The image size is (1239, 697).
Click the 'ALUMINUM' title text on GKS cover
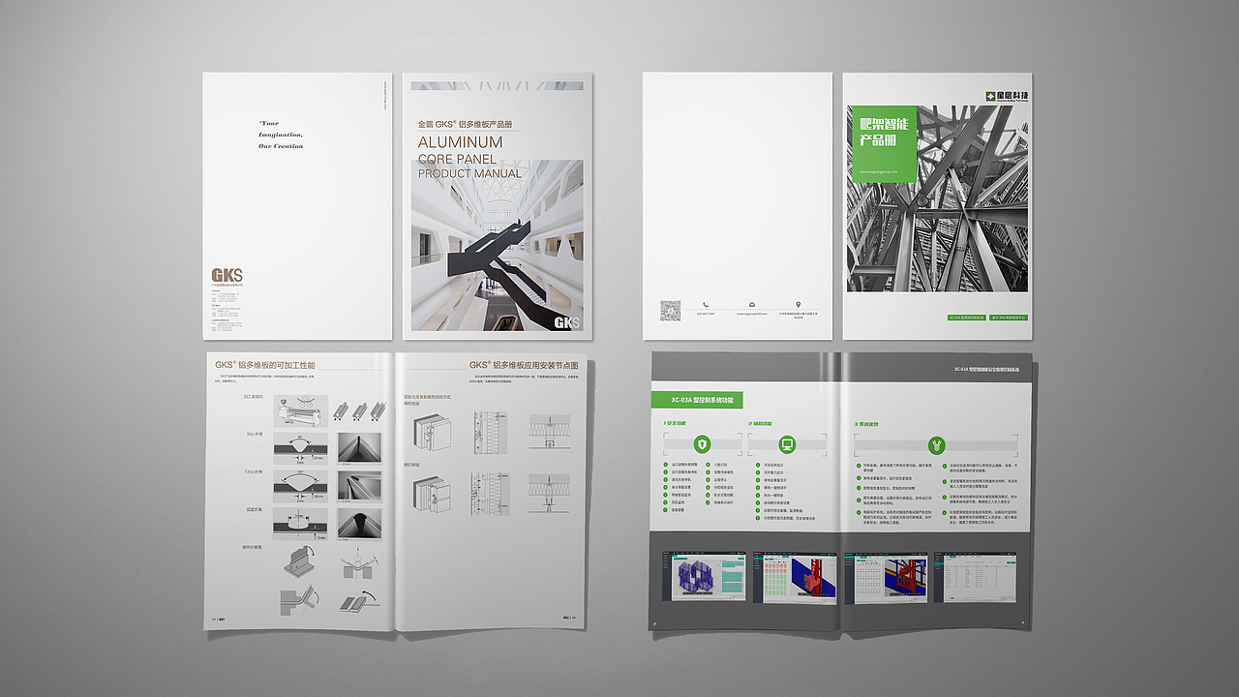460,142
